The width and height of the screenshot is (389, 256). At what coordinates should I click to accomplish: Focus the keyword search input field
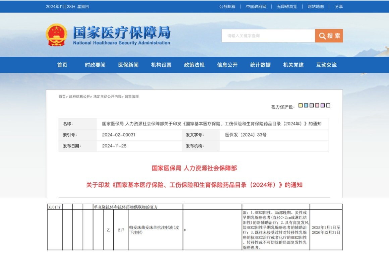268,36
